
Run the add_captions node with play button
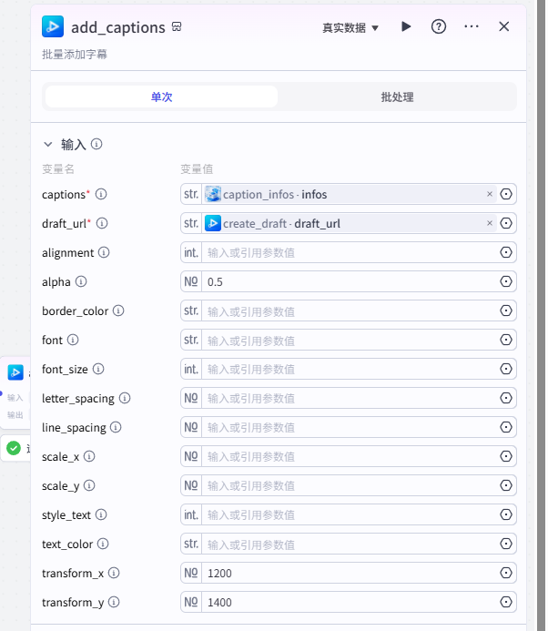coord(406,27)
